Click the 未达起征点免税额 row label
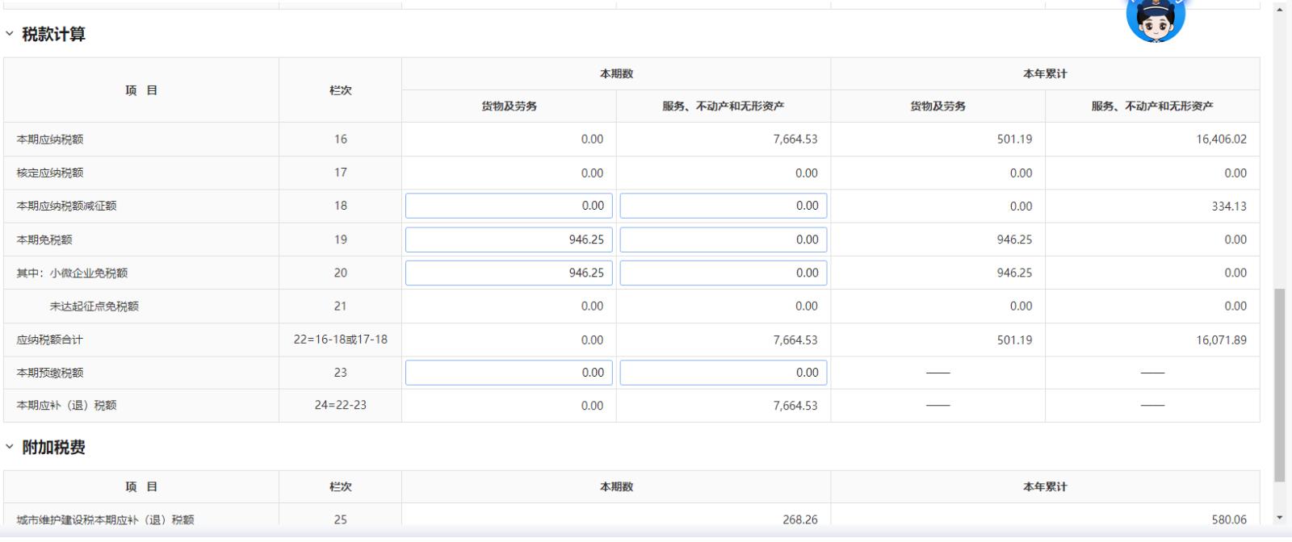This screenshot has height=542, width=1292. (94, 306)
